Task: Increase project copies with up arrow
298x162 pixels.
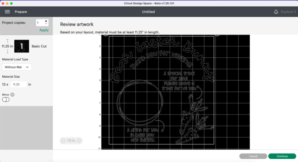Action: (x=46, y=21)
